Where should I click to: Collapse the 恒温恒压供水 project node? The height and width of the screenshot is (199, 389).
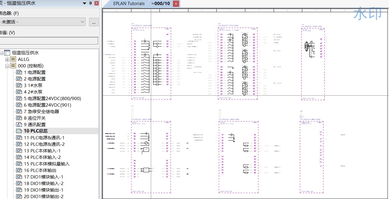[1, 53]
